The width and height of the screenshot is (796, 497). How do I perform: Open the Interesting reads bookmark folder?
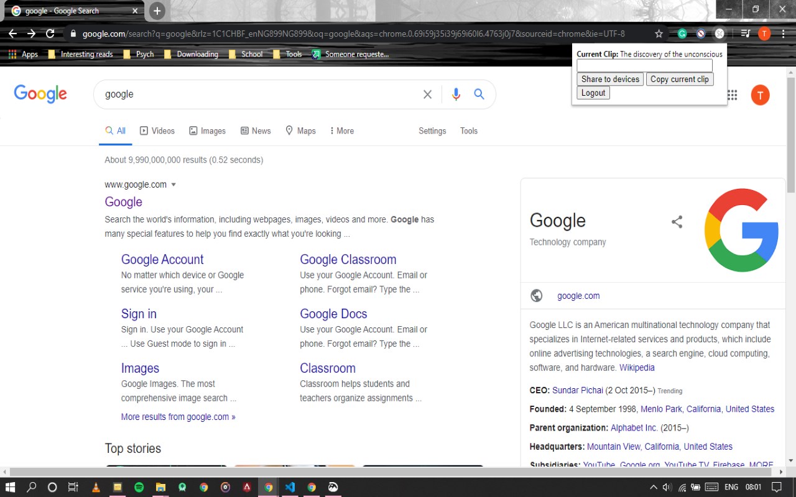(80, 54)
